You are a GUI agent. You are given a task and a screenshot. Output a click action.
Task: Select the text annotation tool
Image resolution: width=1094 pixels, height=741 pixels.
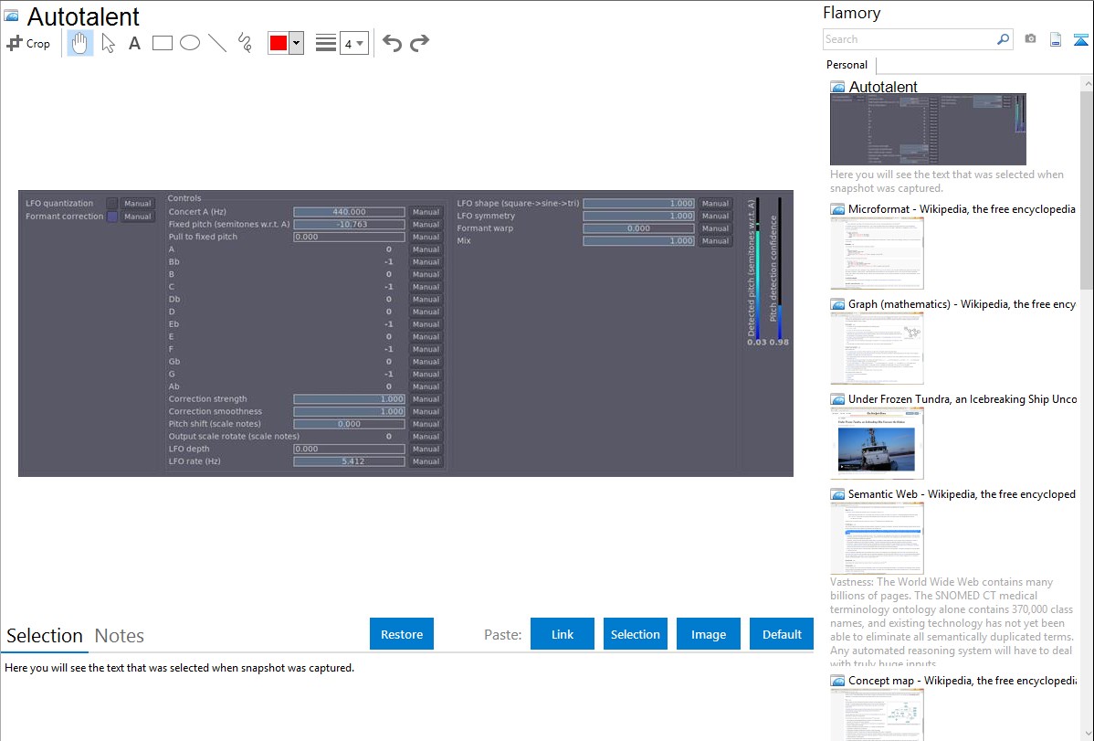(134, 43)
